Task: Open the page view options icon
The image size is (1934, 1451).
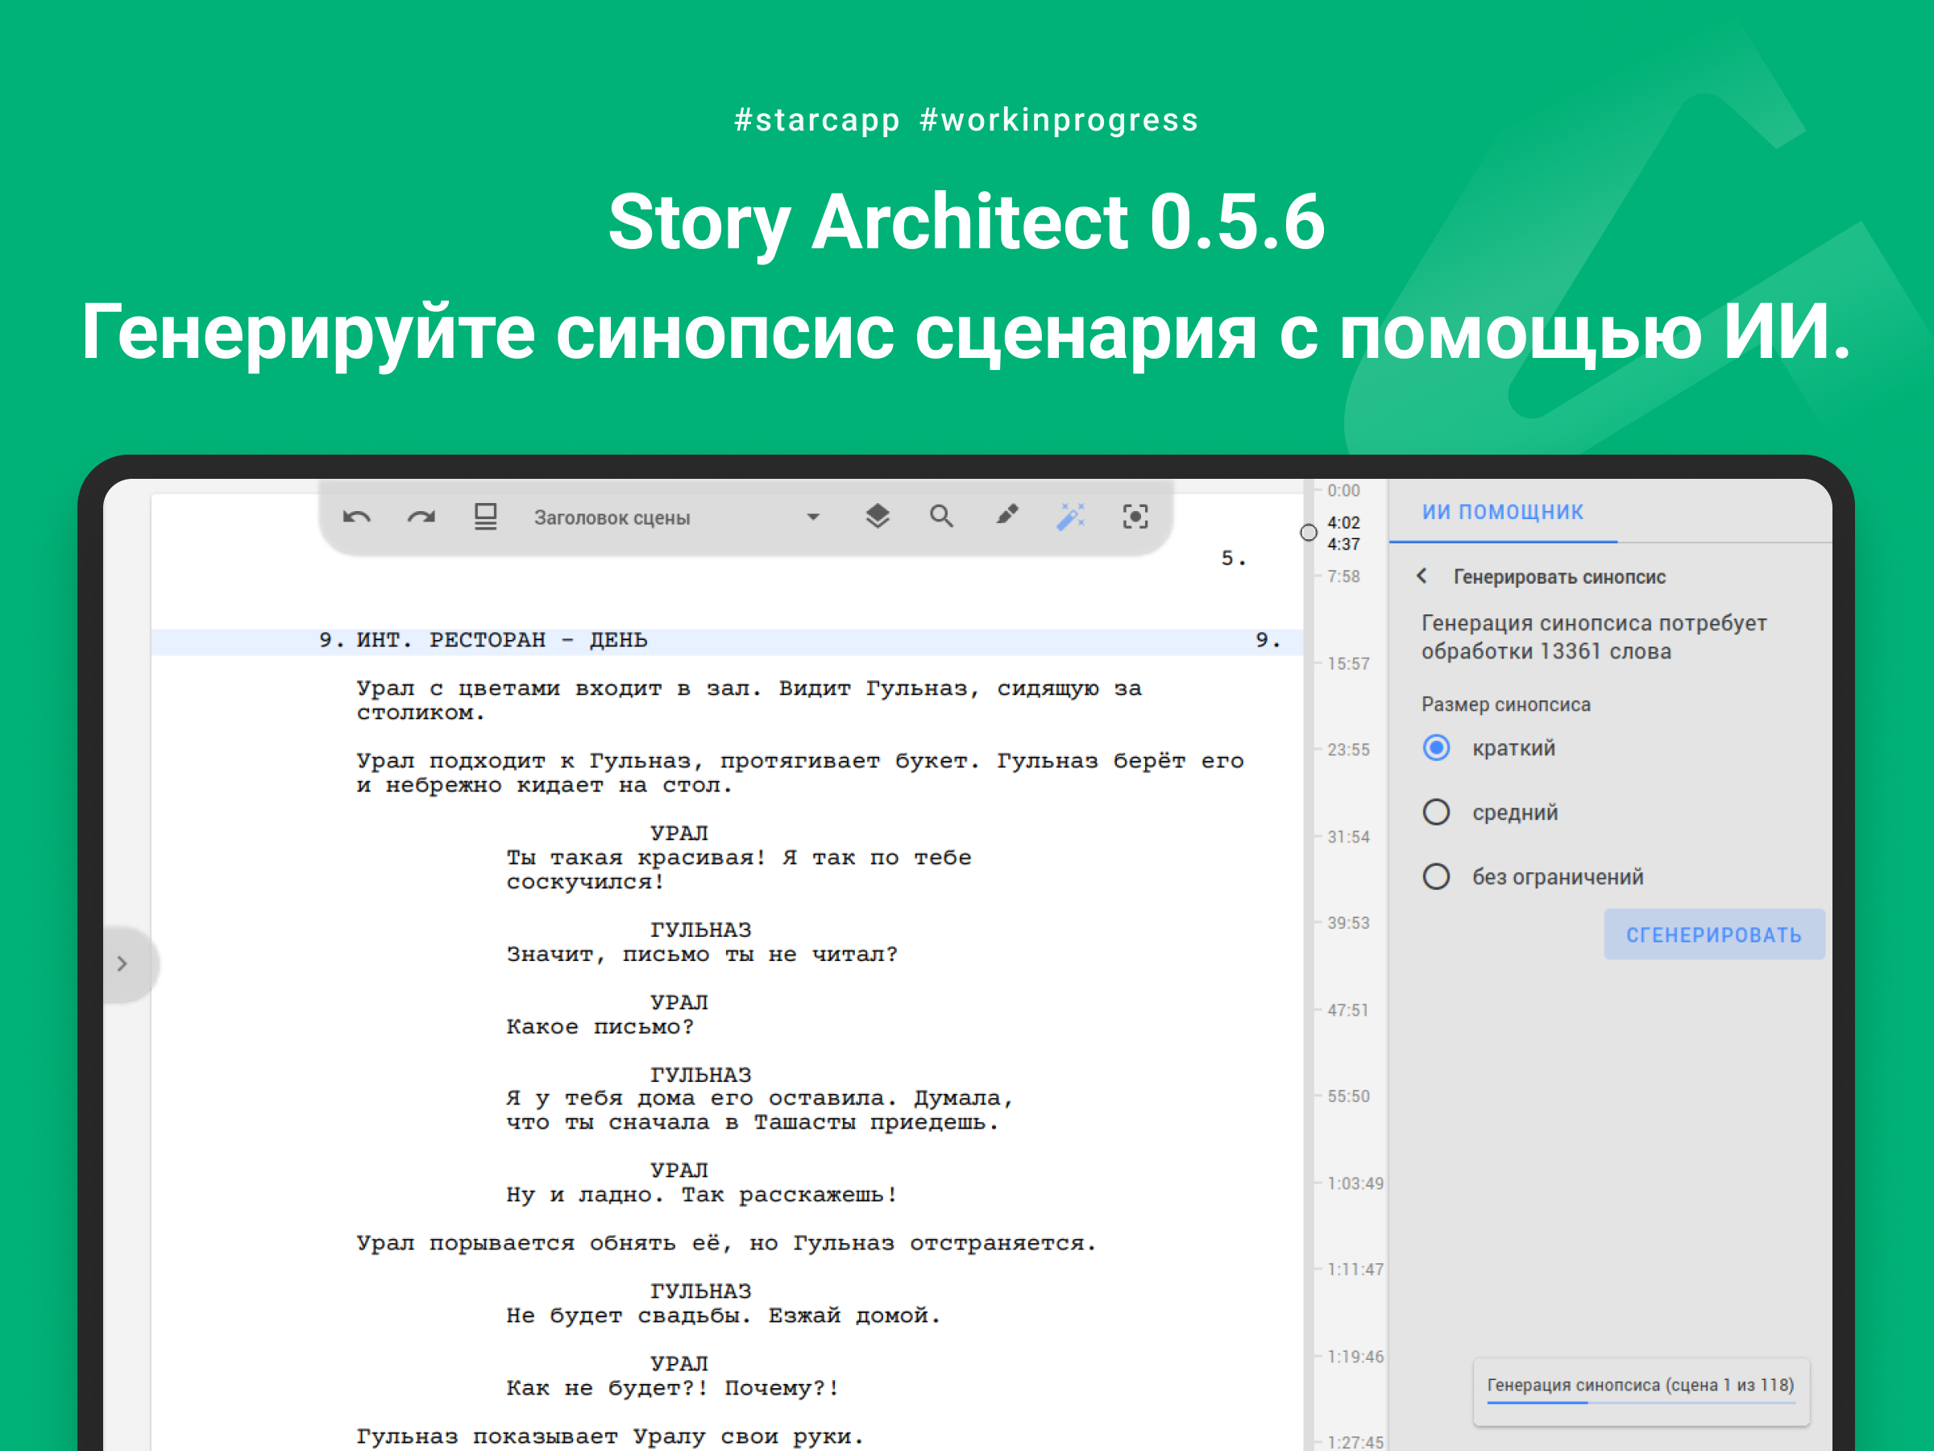Action: pyautogui.click(x=485, y=517)
